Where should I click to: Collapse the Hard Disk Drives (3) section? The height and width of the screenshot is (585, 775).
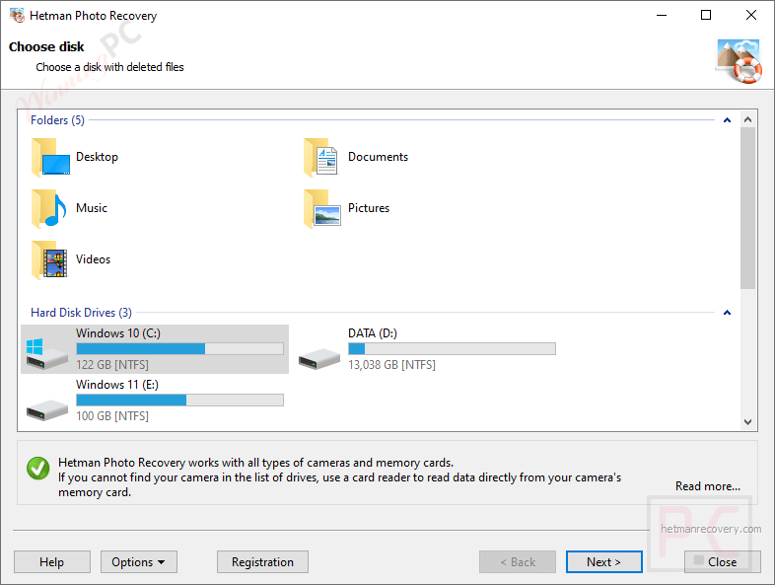[x=727, y=313]
